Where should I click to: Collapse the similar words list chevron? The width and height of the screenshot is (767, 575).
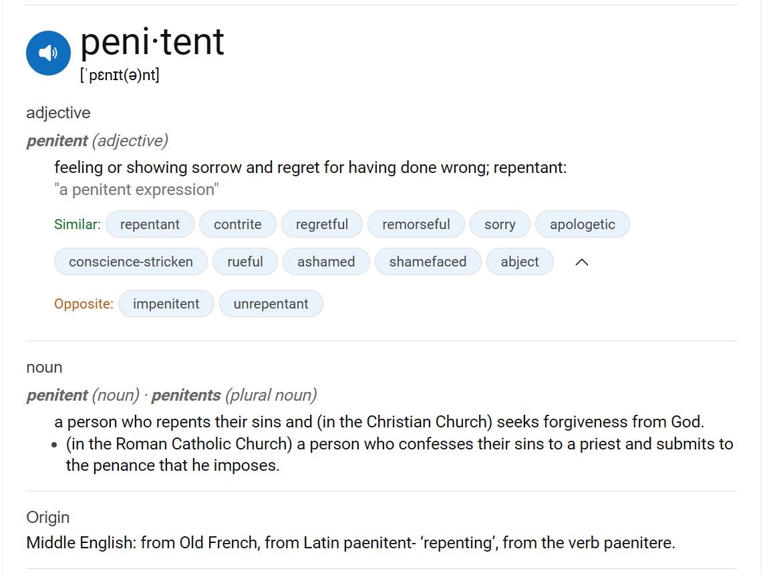(x=582, y=262)
